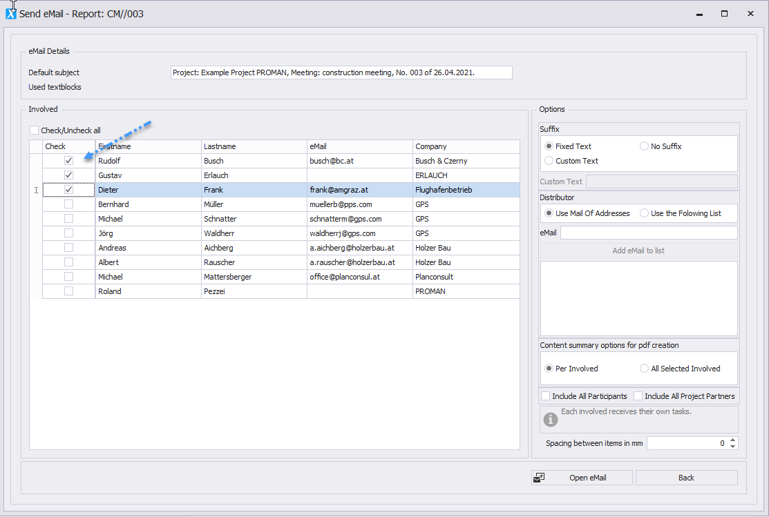Uncheck the checkbox for Rudolf Busch
The height and width of the screenshot is (517, 769).
68,161
